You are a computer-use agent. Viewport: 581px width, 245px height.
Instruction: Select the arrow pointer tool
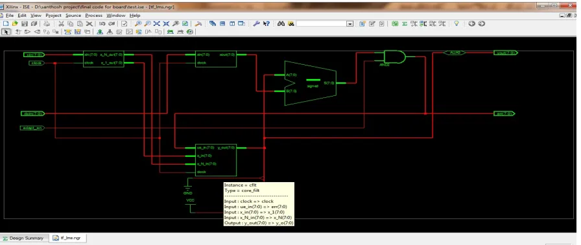[x=6, y=32]
